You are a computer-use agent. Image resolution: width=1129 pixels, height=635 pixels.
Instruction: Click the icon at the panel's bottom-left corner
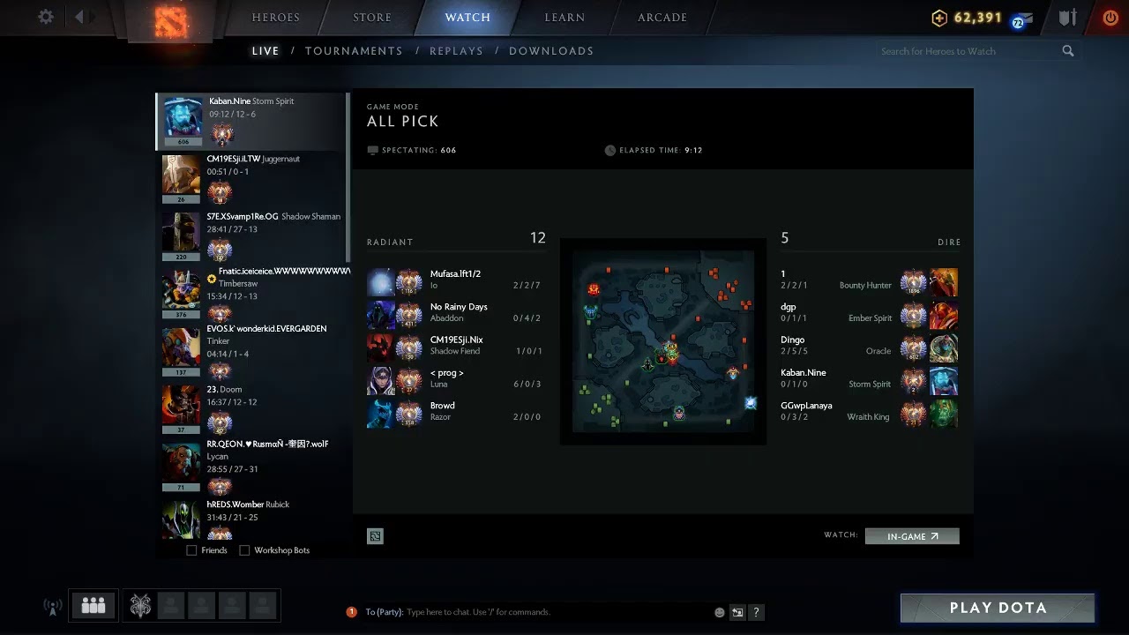click(375, 536)
